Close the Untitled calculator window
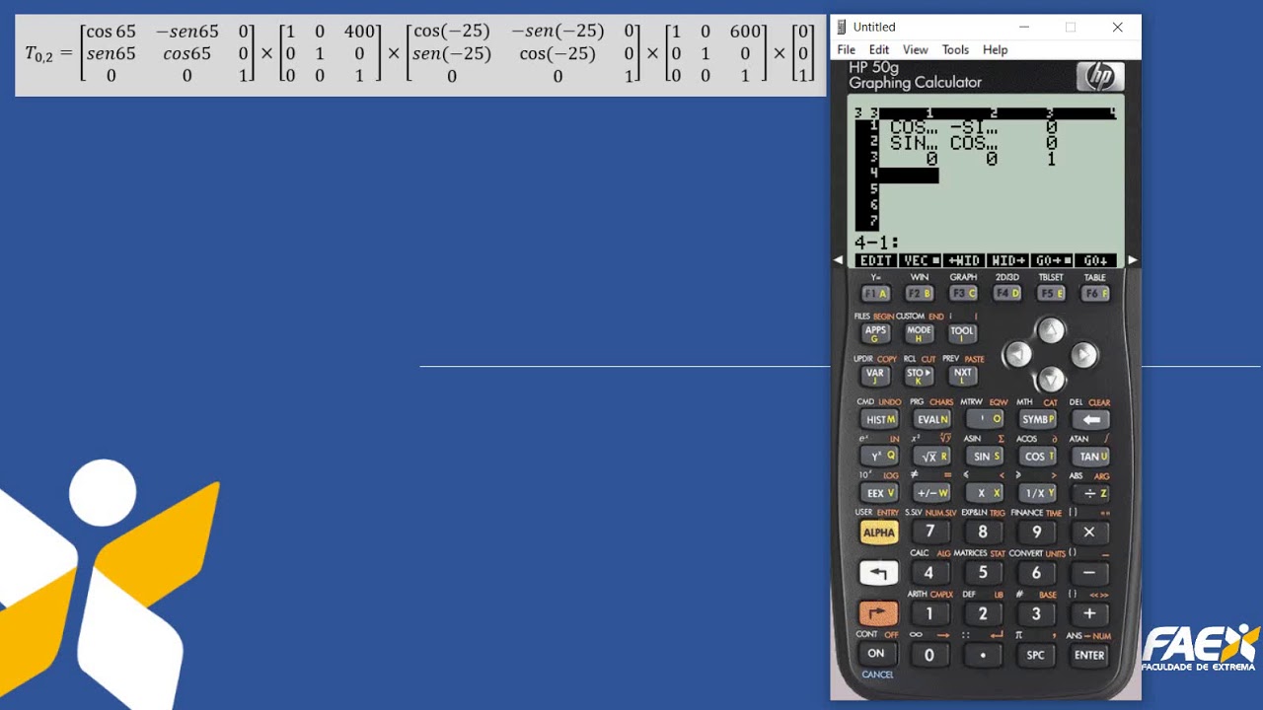Screen dimensions: 1263x710 click(1117, 27)
